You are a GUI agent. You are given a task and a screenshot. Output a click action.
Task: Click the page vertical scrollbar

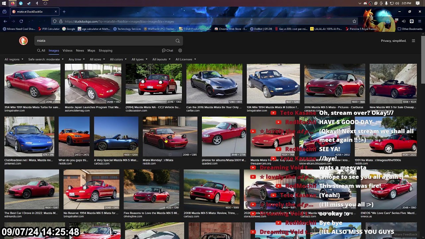(423, 60)
